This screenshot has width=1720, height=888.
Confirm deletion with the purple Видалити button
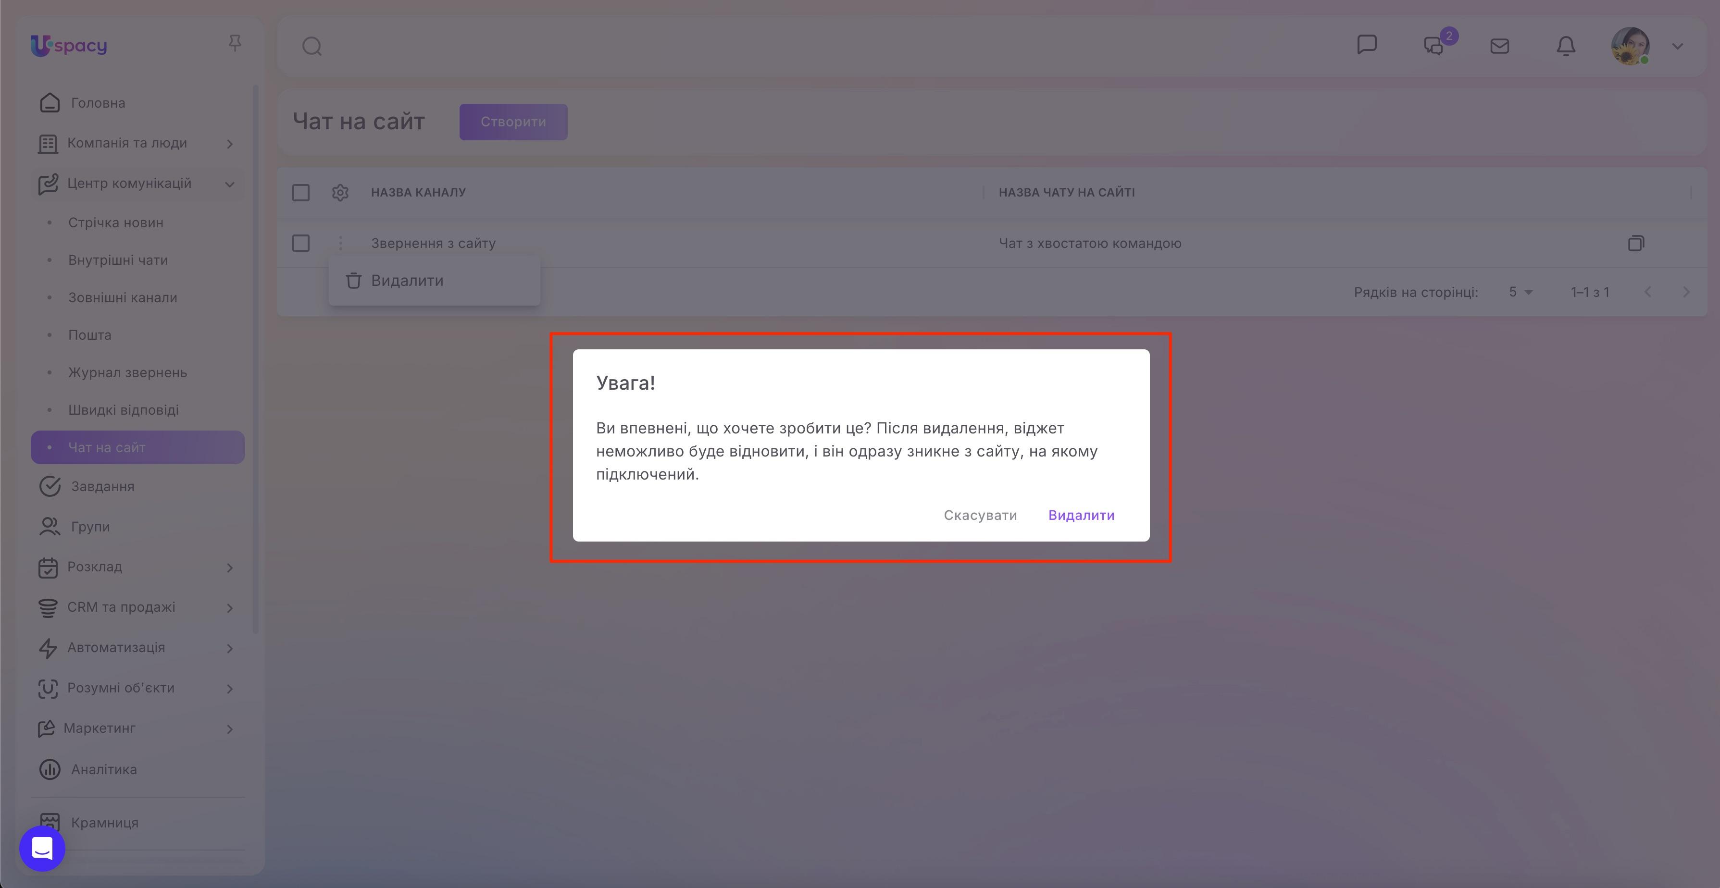[1081, 515]
